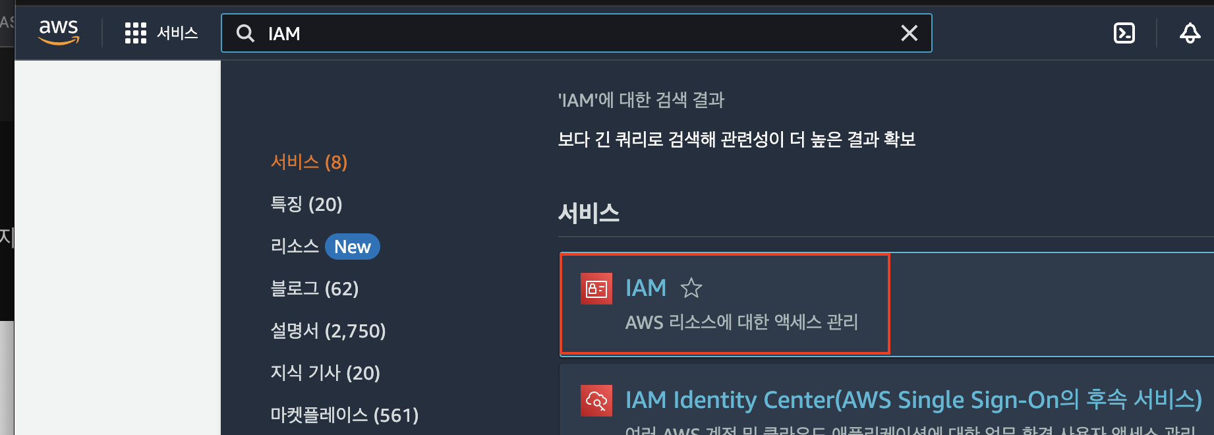Click the search magnifier icon
Image resolution: width=1214 pixels, height=435 pixels.
[x=245, y=34]
